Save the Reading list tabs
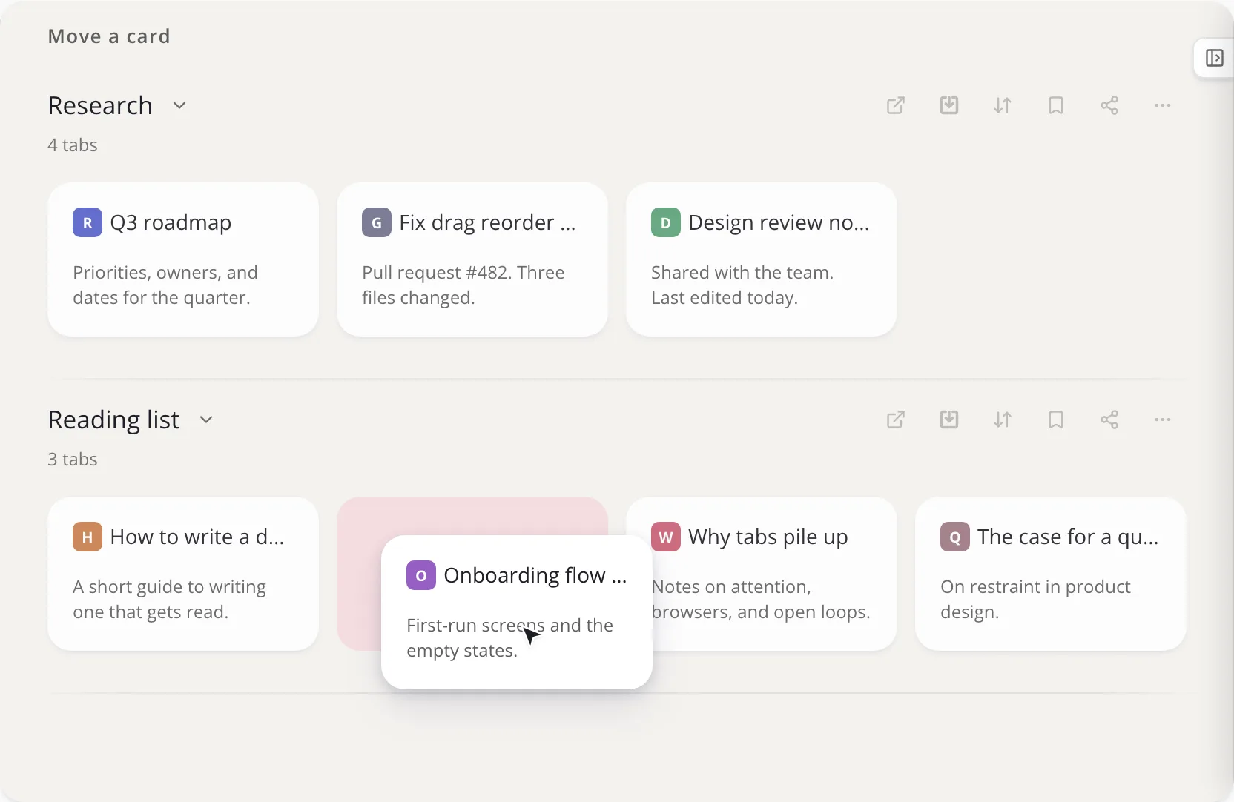The width and height of the screenshot is (1234, 802). click(x=949, y=420)
